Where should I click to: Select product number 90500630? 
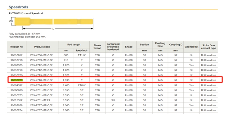click(16, 90)
